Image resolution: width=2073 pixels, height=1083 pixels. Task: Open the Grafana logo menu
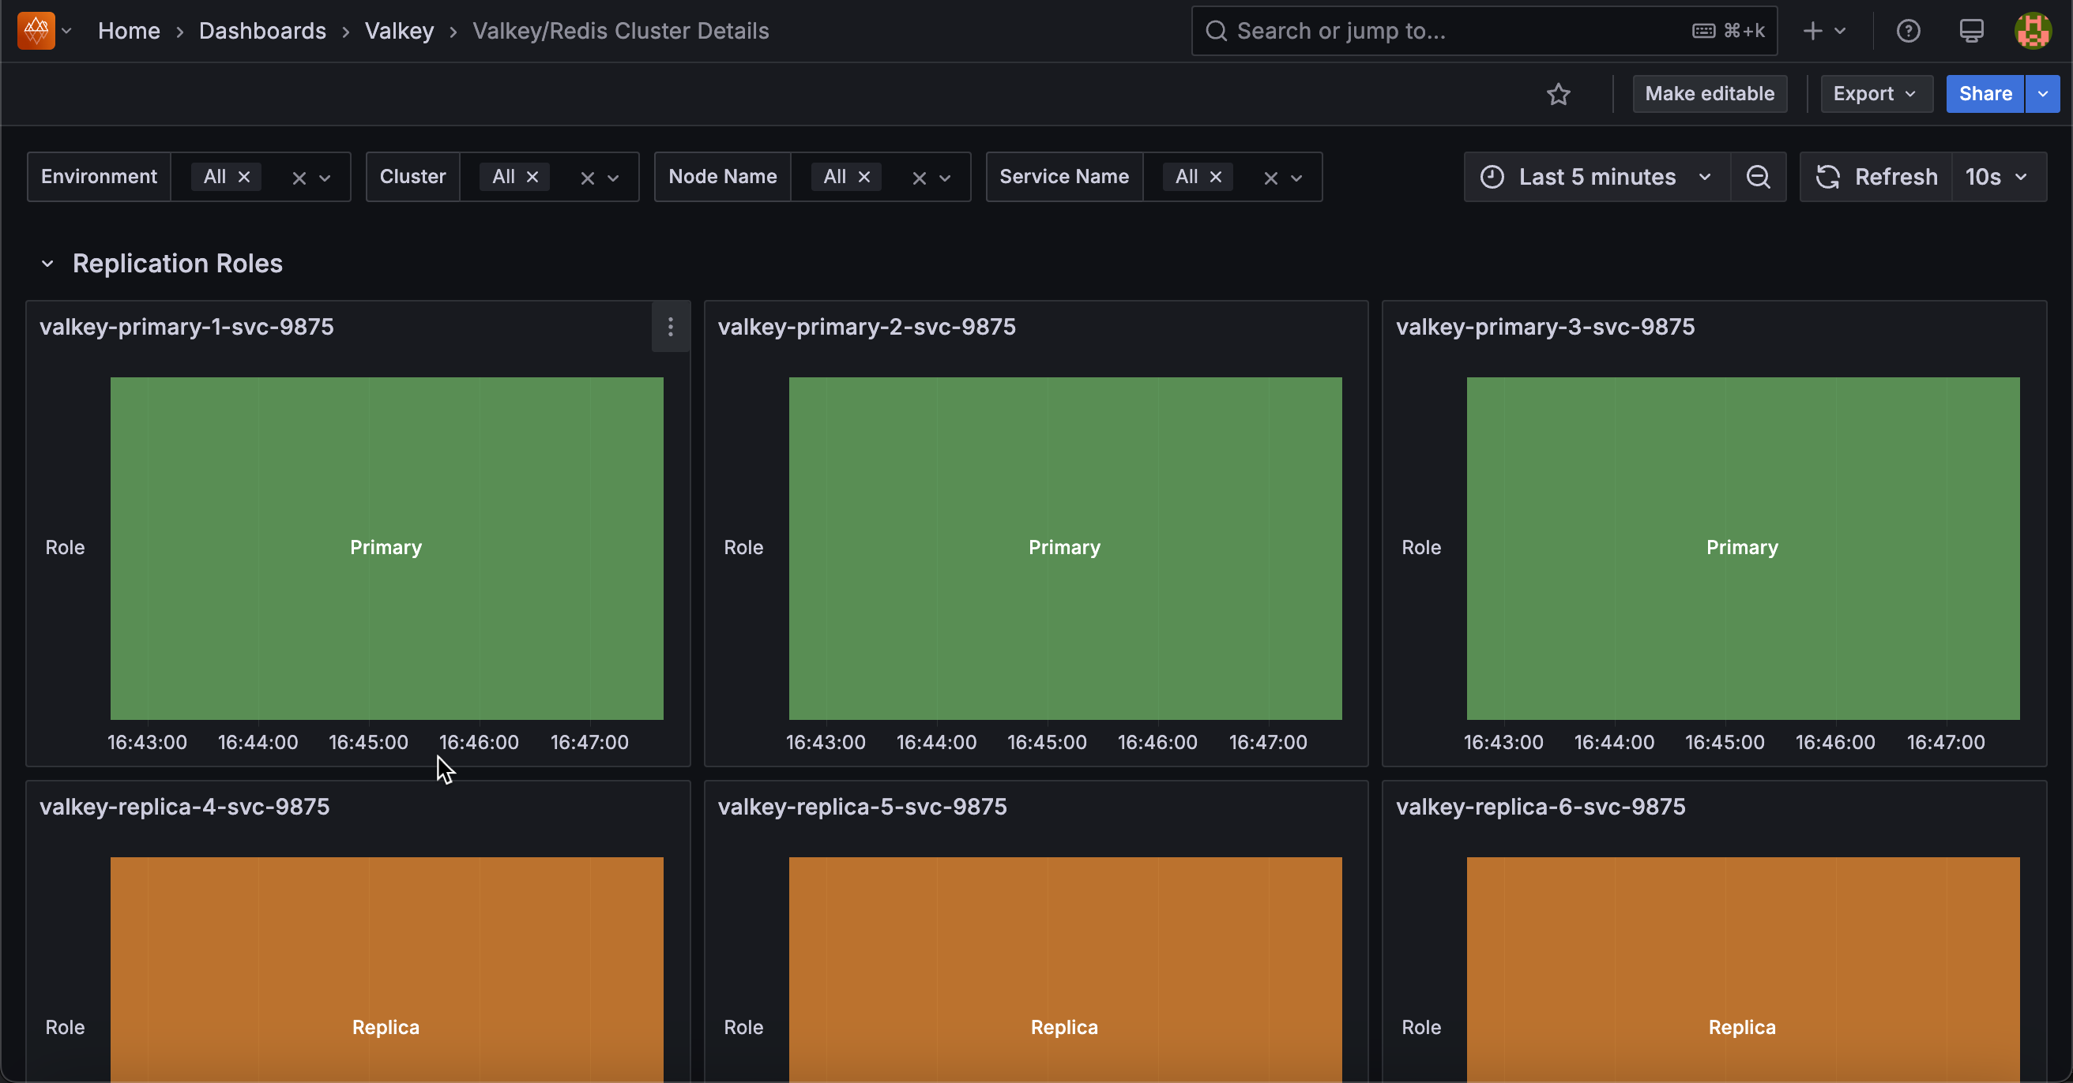35,31
